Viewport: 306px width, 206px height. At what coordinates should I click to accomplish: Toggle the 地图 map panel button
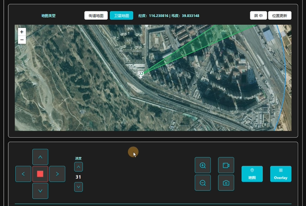[x=252, y=174]
